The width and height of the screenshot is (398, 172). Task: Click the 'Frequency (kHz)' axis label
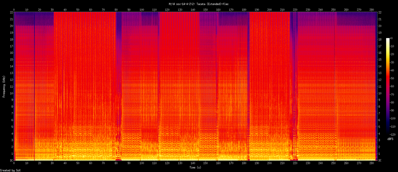tap(4, 86)
